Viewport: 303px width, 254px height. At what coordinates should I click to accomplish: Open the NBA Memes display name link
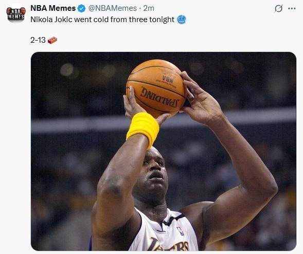pos(53,8)
